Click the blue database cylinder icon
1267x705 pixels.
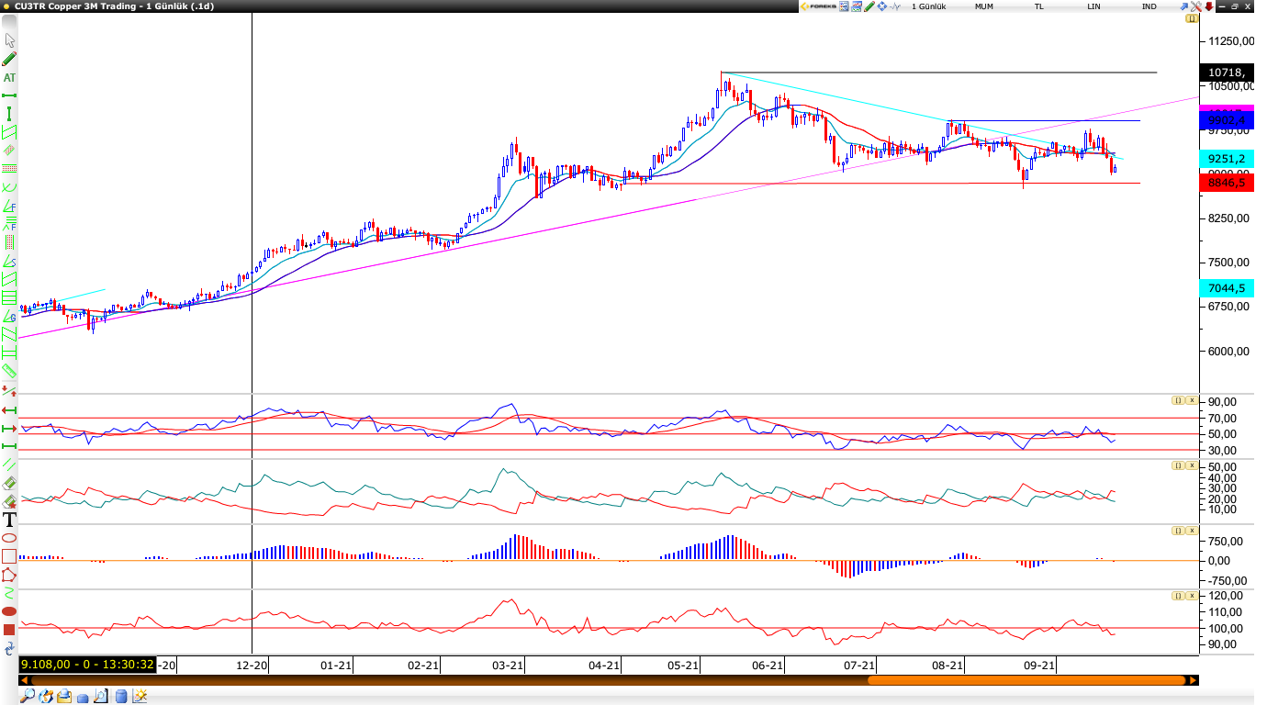(83, 698)
